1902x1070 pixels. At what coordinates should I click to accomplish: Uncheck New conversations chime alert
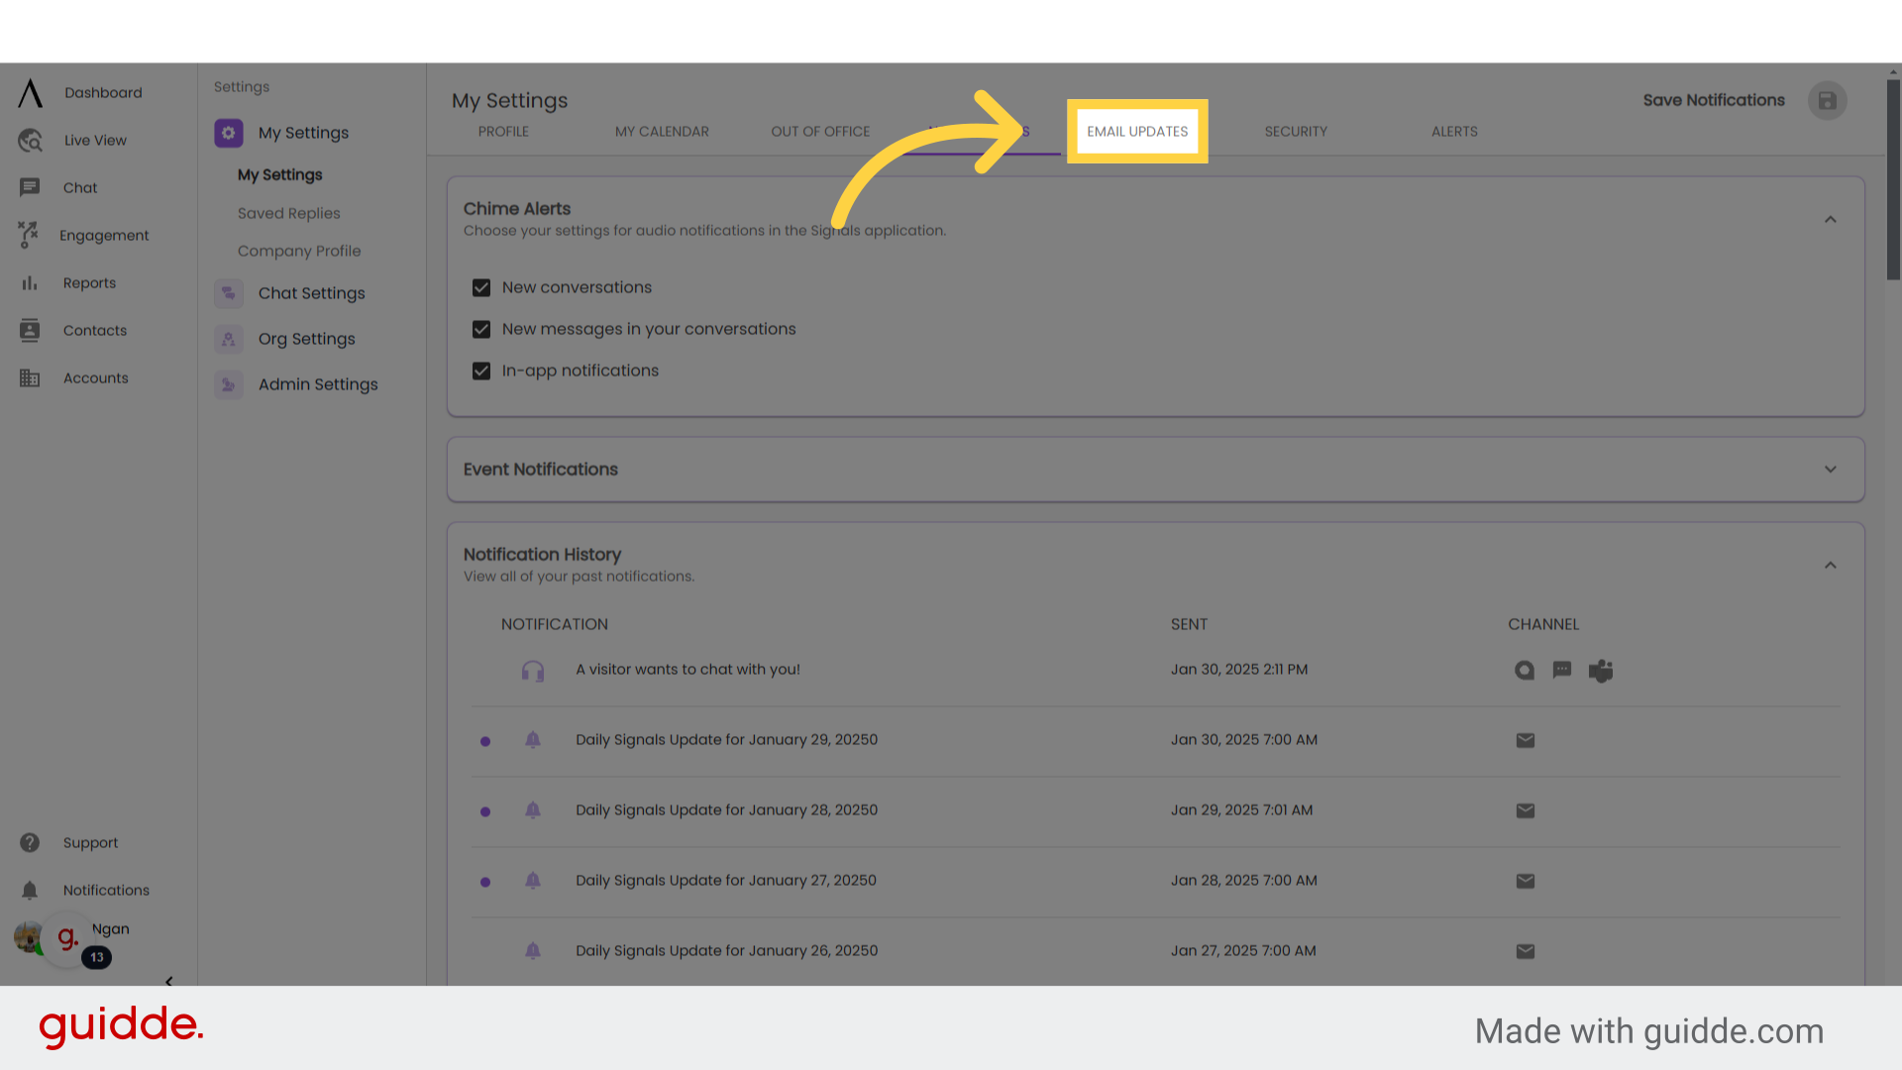pos(481,287)
